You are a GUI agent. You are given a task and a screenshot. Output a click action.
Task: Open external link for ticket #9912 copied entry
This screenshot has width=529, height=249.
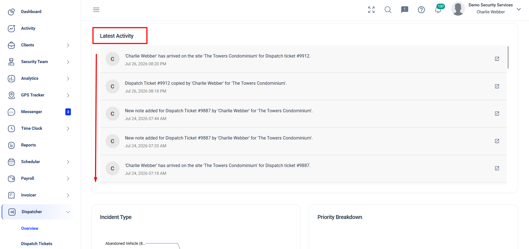(x=497, y=86)
